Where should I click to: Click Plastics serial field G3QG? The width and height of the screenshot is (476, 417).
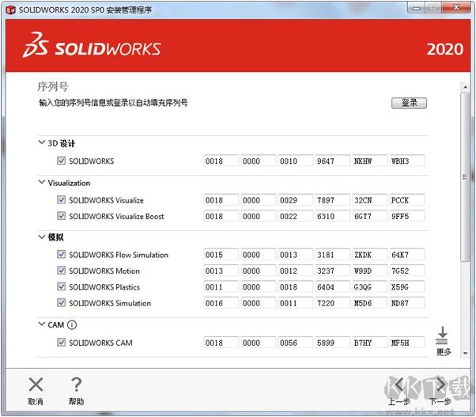pos(370,287)
